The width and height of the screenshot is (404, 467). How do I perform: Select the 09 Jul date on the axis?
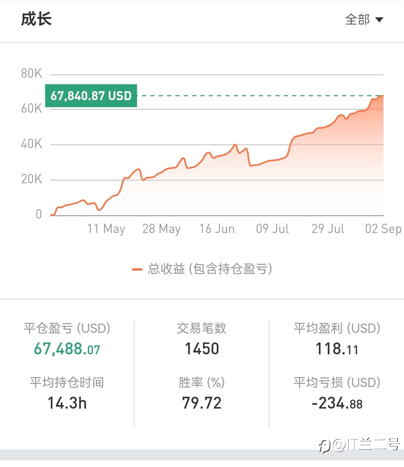coord(273,229)
